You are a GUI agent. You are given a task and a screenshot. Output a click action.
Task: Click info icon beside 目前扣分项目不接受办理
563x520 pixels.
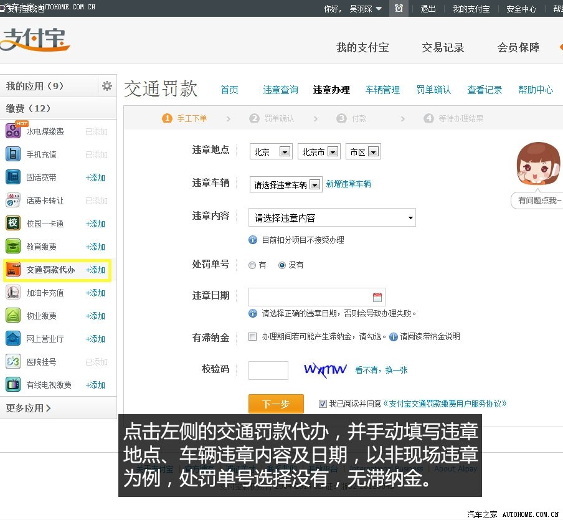(253, 240)
